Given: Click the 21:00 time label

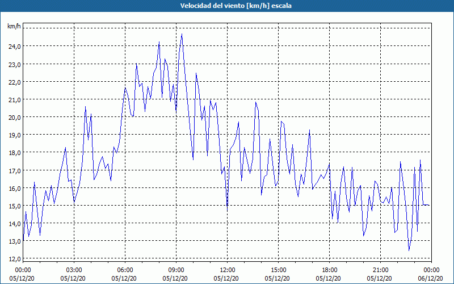Looking at the screenshot, I should click(380, 270).
